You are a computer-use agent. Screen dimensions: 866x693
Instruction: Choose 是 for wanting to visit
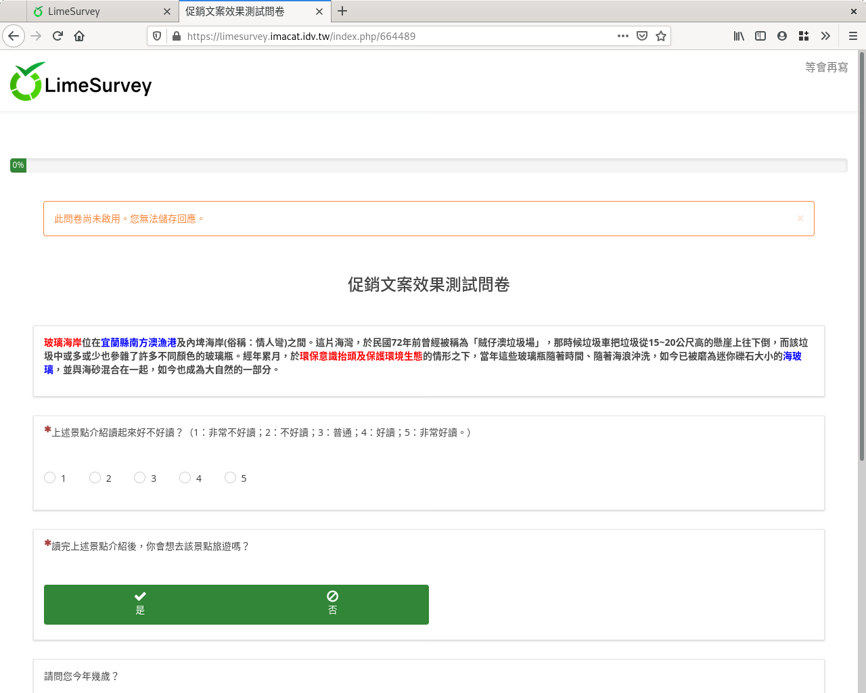coord(140,604)
